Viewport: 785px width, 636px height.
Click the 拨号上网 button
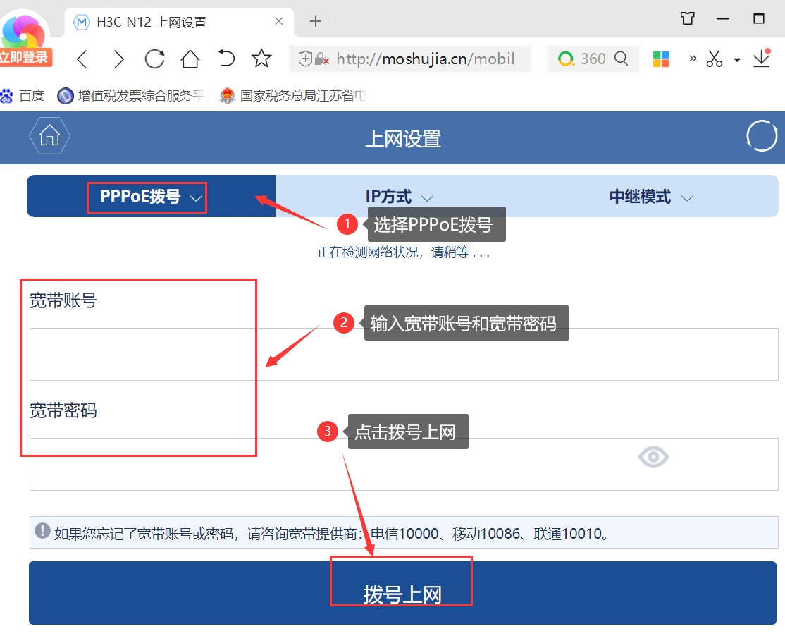coord(402,593)
